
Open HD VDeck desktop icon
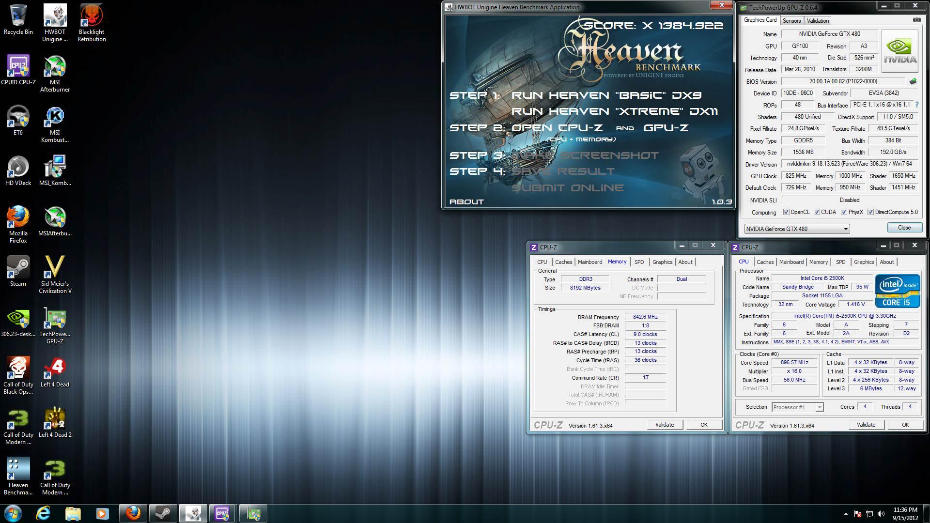[x=18, y=171]
